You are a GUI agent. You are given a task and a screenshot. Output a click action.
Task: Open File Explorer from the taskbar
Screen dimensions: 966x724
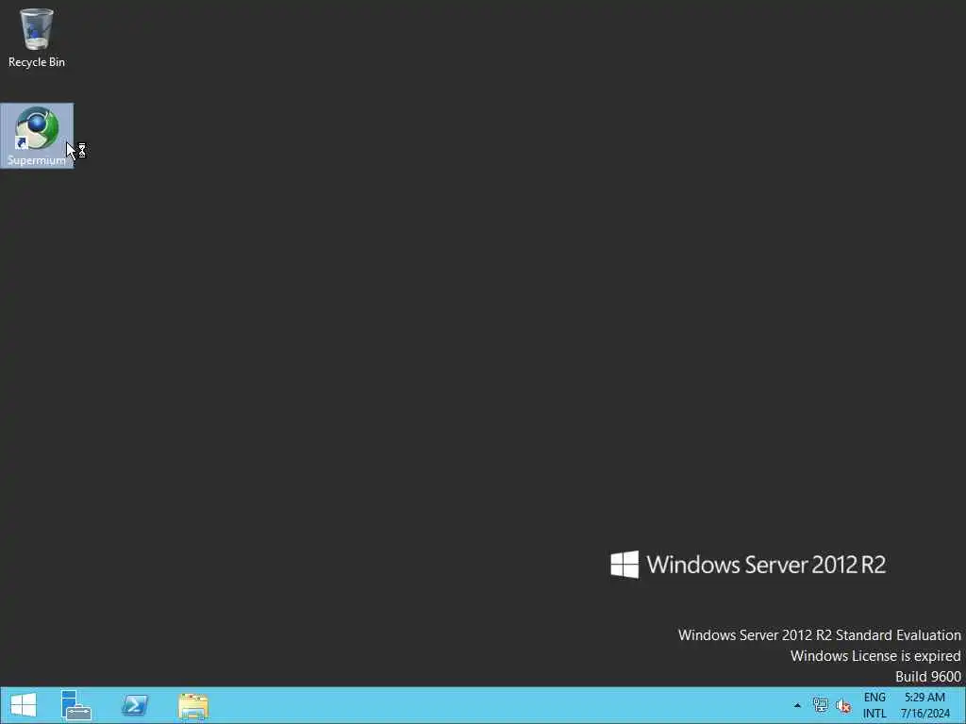tap(193, 705)
